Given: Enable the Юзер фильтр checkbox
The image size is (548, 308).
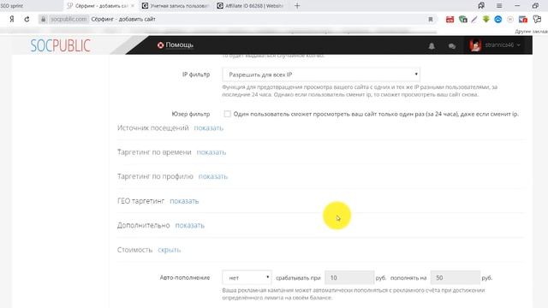Looking at the screenshot, I should [x=228, y=114].
